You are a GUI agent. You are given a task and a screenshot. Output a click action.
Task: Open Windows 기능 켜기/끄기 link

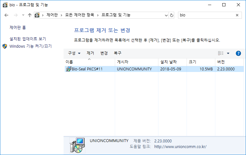tap(30, 46)
